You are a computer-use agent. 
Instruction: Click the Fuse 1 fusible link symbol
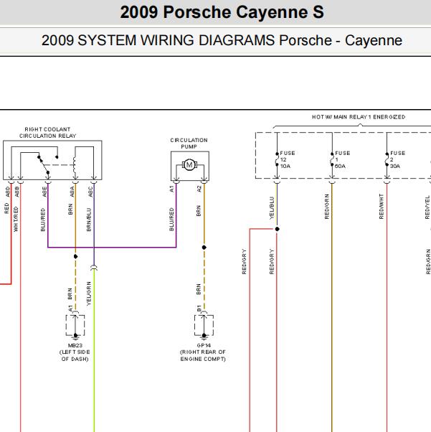point(332,159)
